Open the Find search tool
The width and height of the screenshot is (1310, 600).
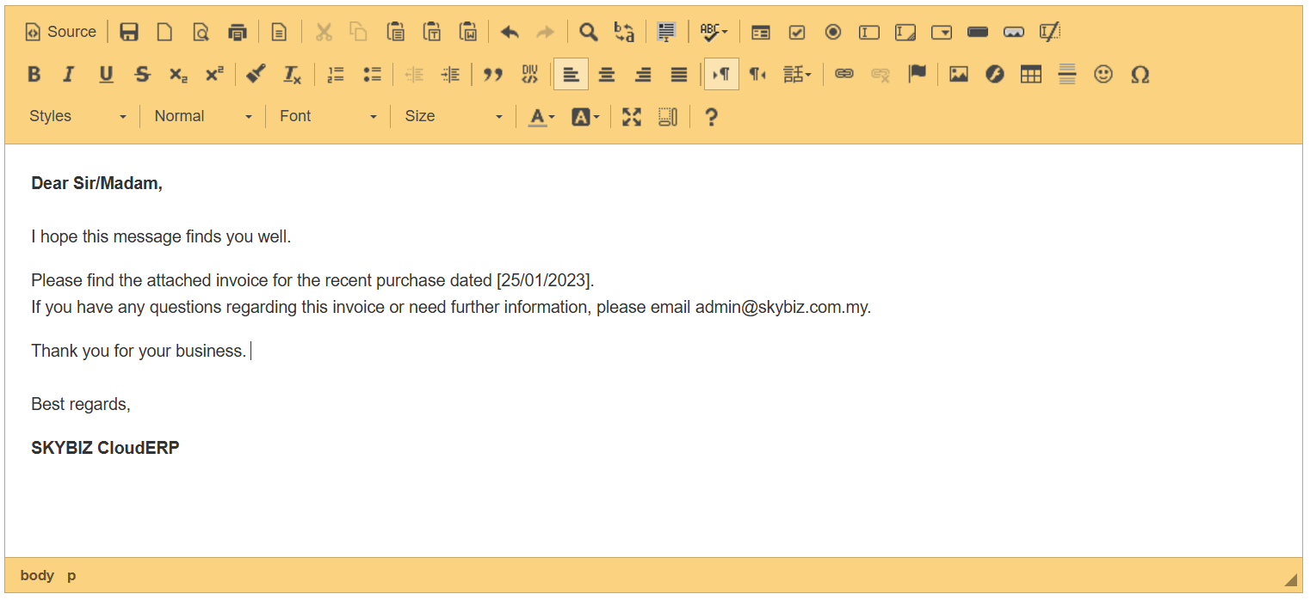588,32
